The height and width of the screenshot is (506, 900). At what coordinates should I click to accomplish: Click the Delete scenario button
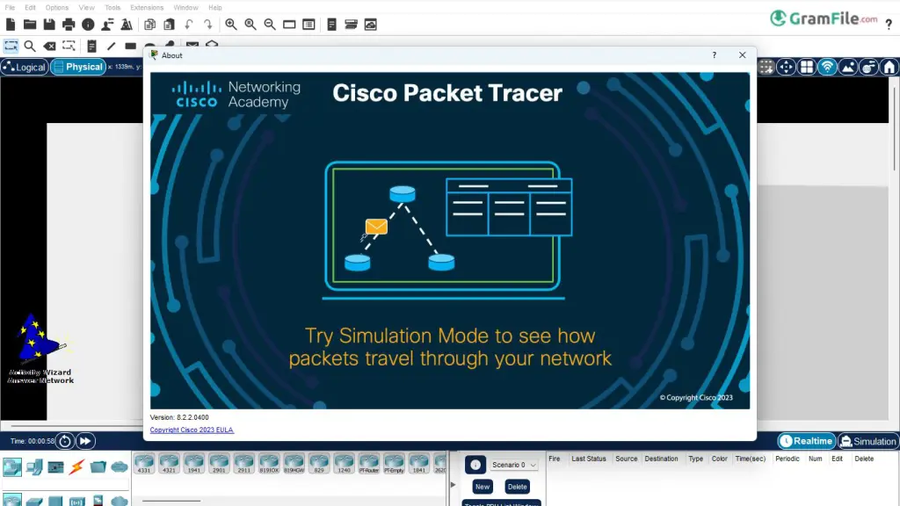(x=518, y=487)
